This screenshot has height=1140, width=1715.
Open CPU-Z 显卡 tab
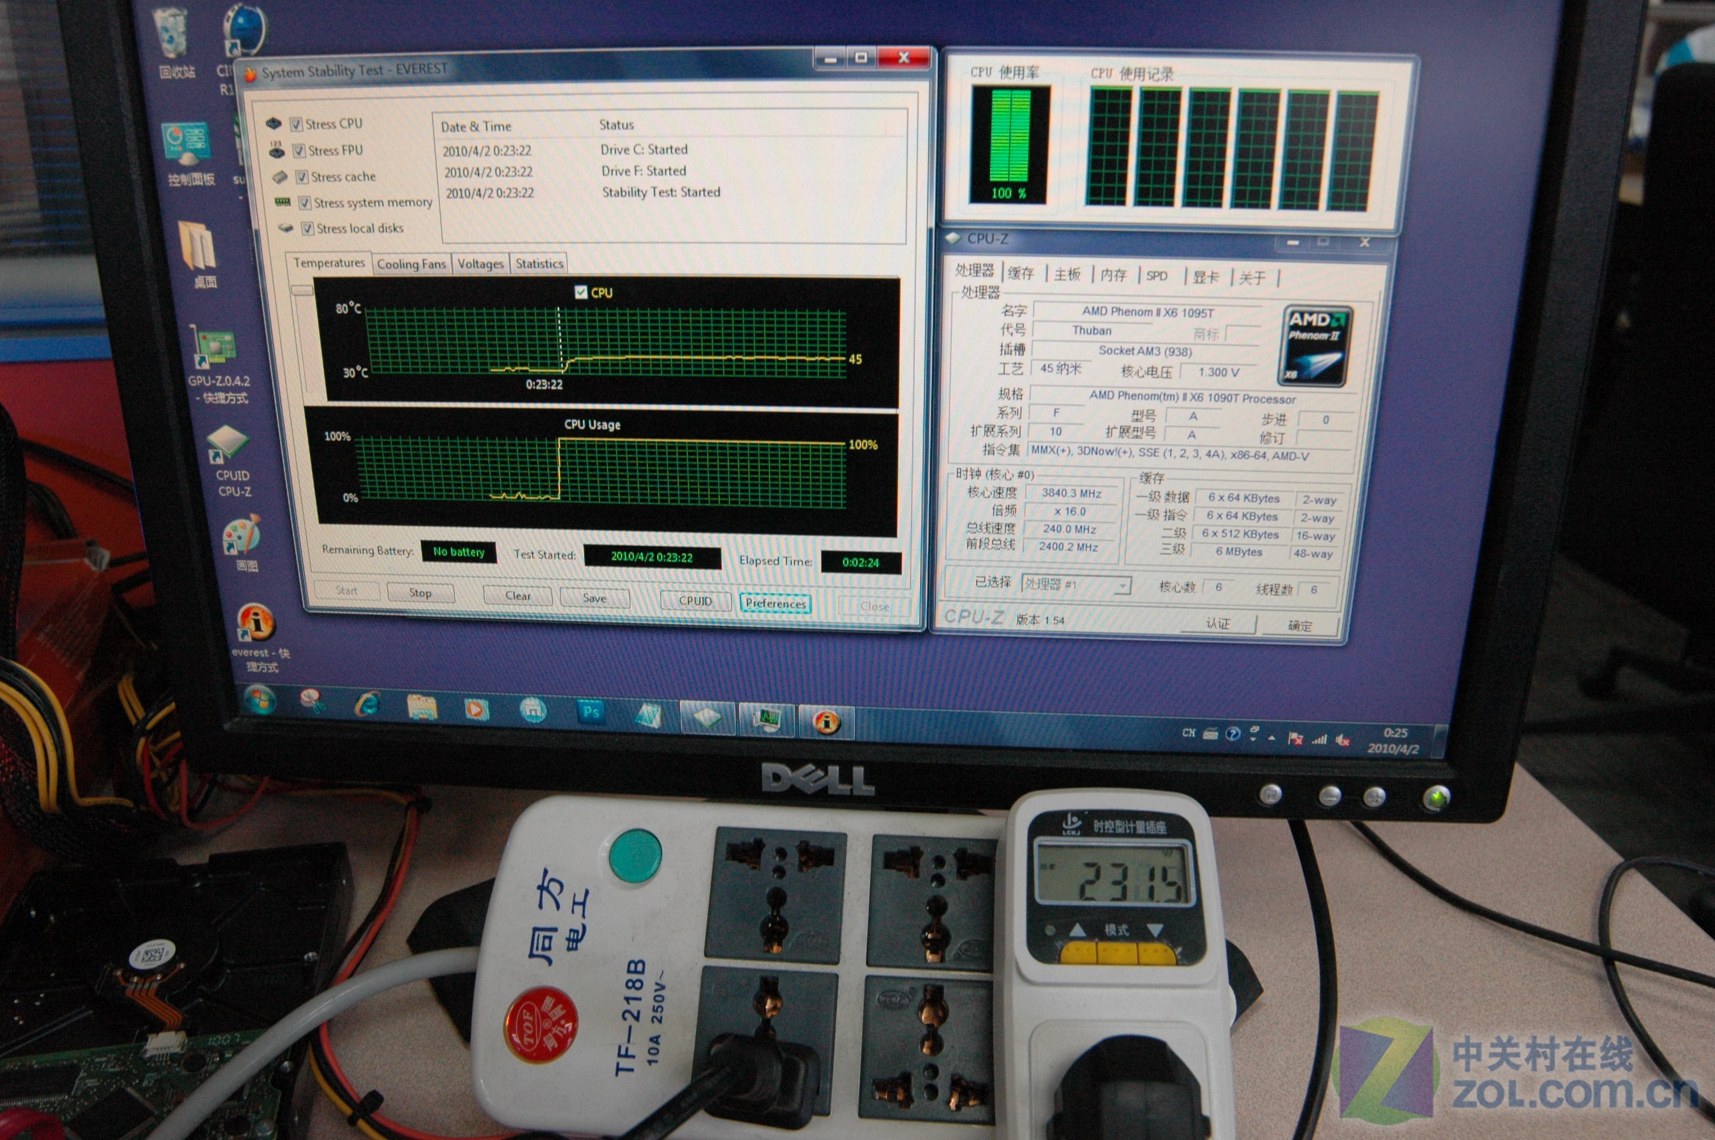pyautogui.click(x=1205, y=277)
